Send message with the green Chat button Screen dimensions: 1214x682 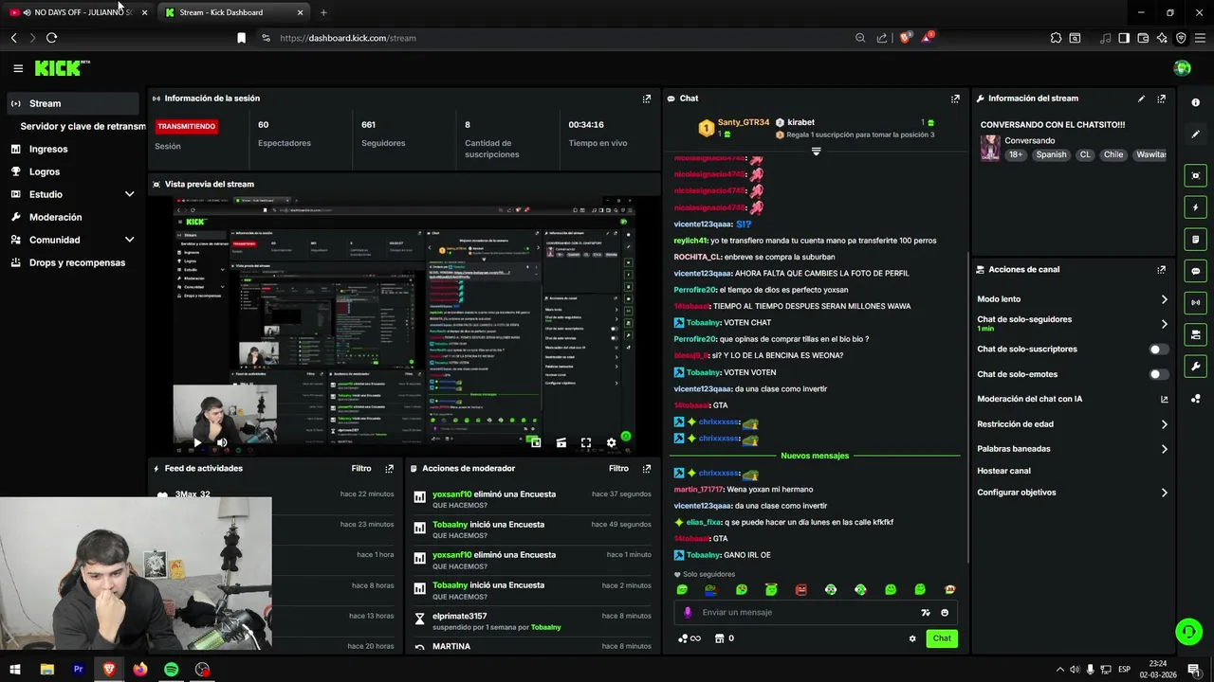click(942, 638)
